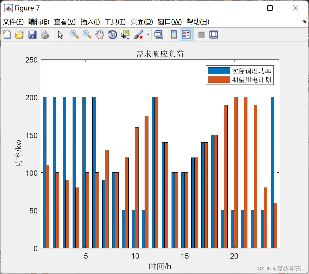Select the Pan hand tool
309x274 pixels.
(x=100, y=34)
